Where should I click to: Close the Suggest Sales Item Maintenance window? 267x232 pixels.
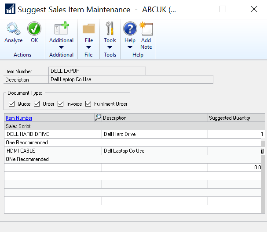pos(254,9)
